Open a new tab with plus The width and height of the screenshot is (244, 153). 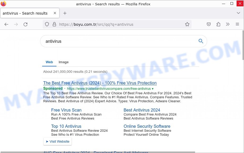click(x=65, y=13)
